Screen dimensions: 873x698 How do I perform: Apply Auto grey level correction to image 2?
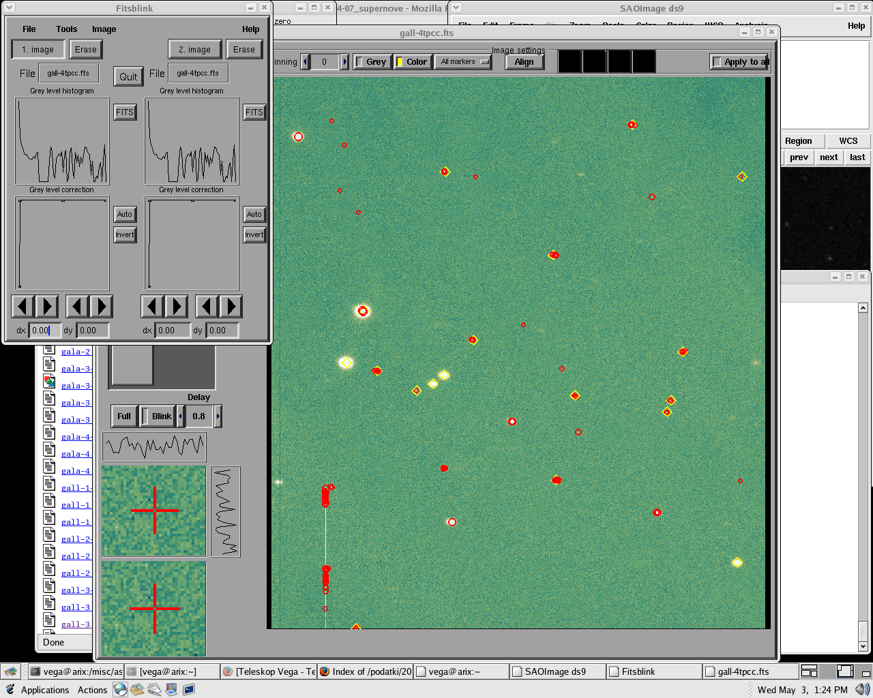pyautogui.click(x=254, y=214)
